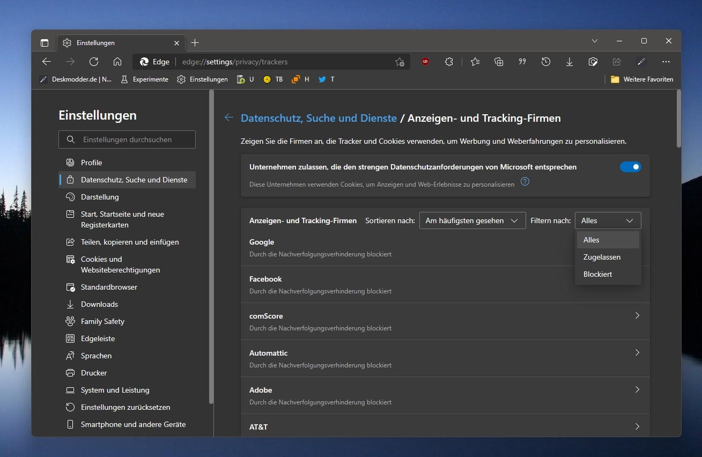702x457 pixels.
Task: Click the sidebar vertical scrollbar
Action: coord(211,247)
